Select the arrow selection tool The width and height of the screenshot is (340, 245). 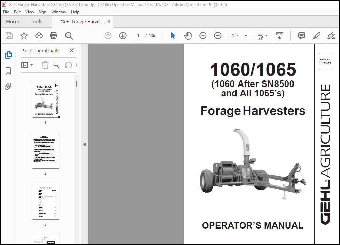(x=173, y=36)
